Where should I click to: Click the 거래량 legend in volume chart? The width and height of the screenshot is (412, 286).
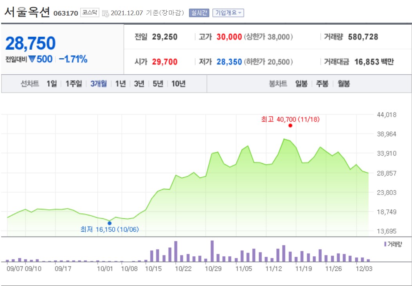tap(393, 244)
